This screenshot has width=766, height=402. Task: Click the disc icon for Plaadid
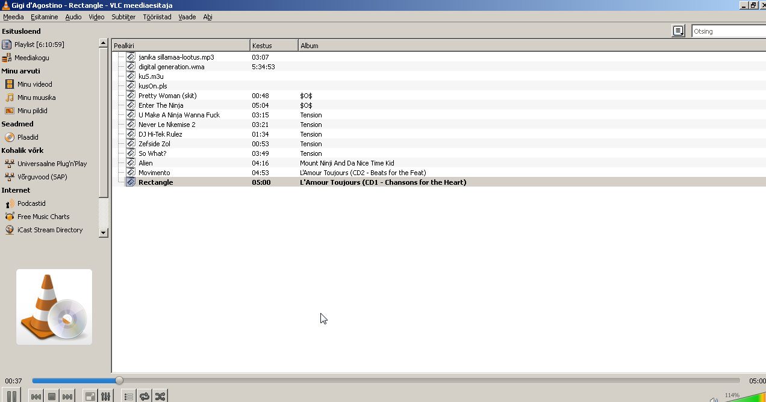click(10, 137)
